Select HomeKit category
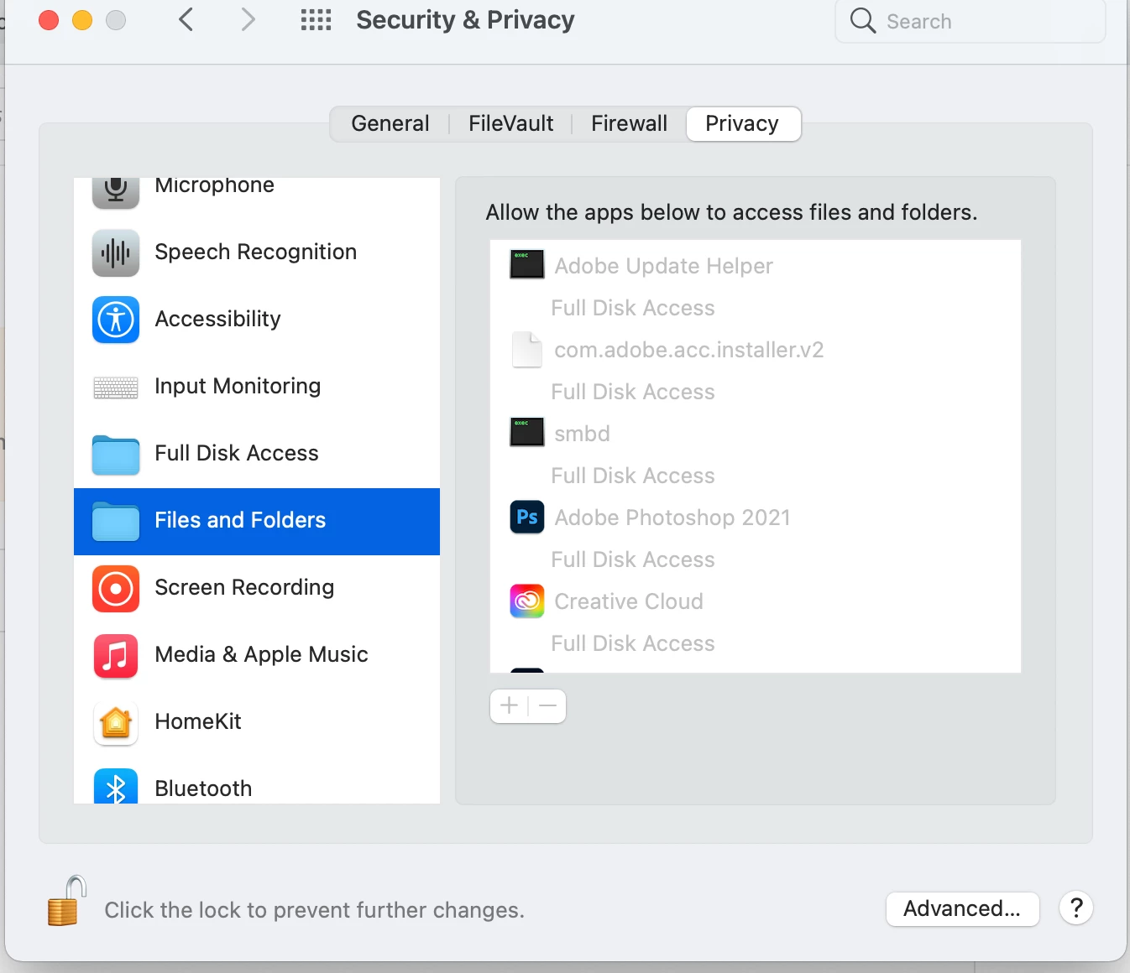This screenshot has height=973, width=1130. tap(257, 722)
